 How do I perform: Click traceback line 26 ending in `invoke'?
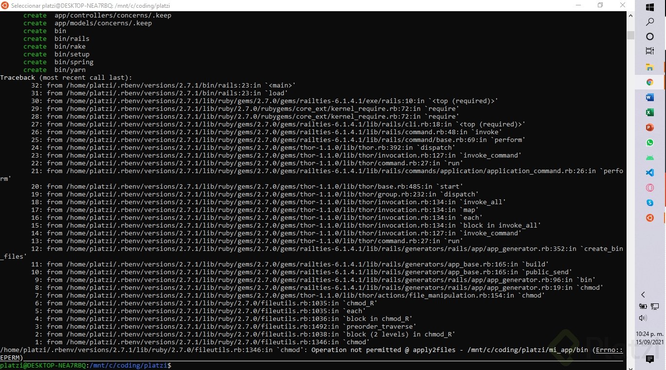tap(267, 132)
